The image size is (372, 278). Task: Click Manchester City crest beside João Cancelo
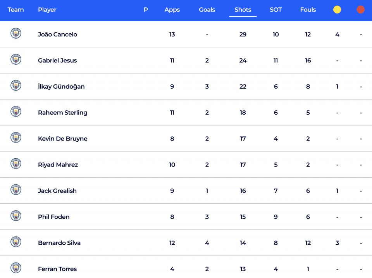16,33
